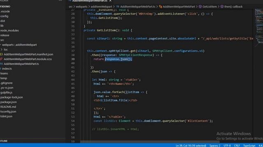The height and width of the screenshot is (147, 263).
Task: Open the .yo-rc.json file
Action: (x=7, y=88)
